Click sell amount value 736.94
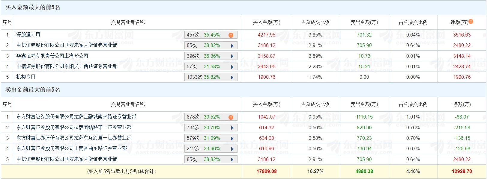Image resolution: width=487 pixels, height=179 pixels. tap(364, 149)
